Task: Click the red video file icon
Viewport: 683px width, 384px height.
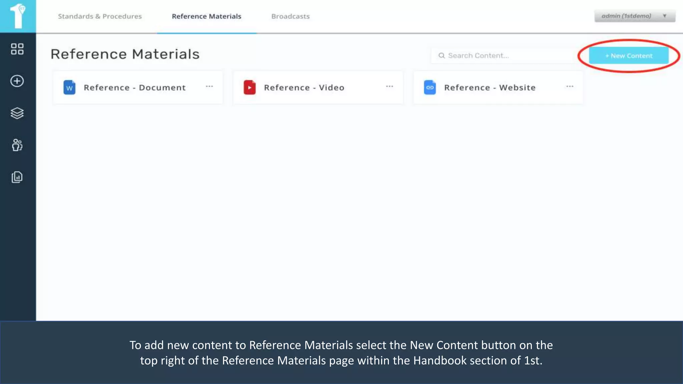Action: [x=249, y=88]
